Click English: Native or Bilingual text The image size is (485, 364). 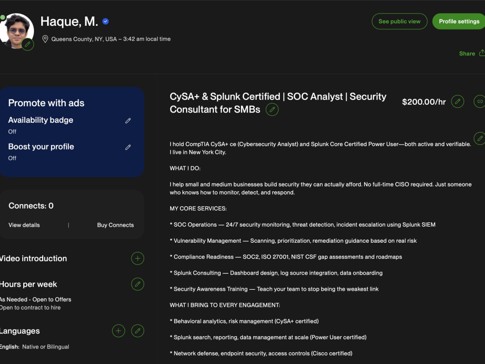pyautogui.click(x=34, y=347)
